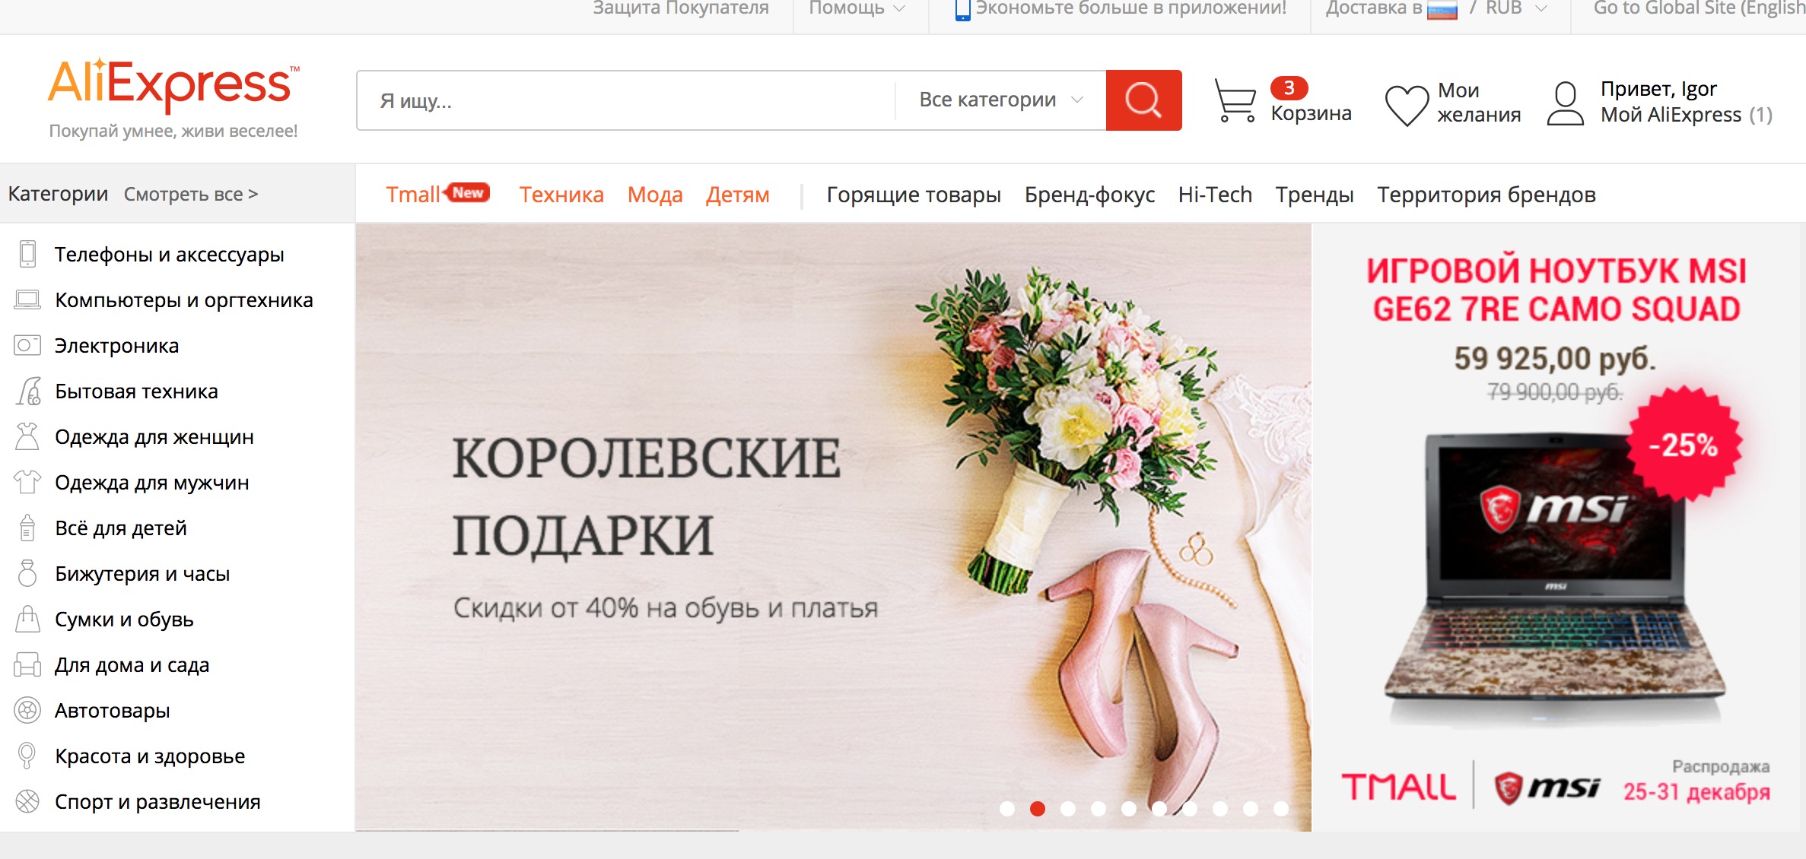Click the t-shirt icon beside Одежда для мужчин
This screenshot has height=859, width=1806.
[27, 482]
